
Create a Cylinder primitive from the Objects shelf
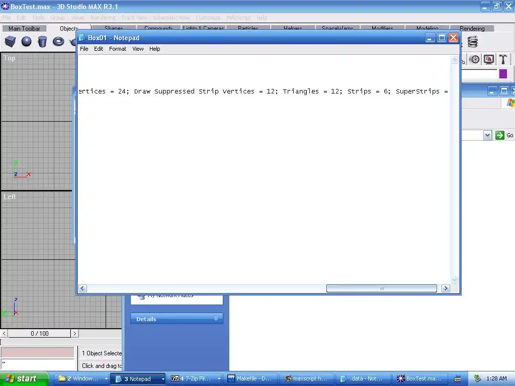[x=42, y=42]
